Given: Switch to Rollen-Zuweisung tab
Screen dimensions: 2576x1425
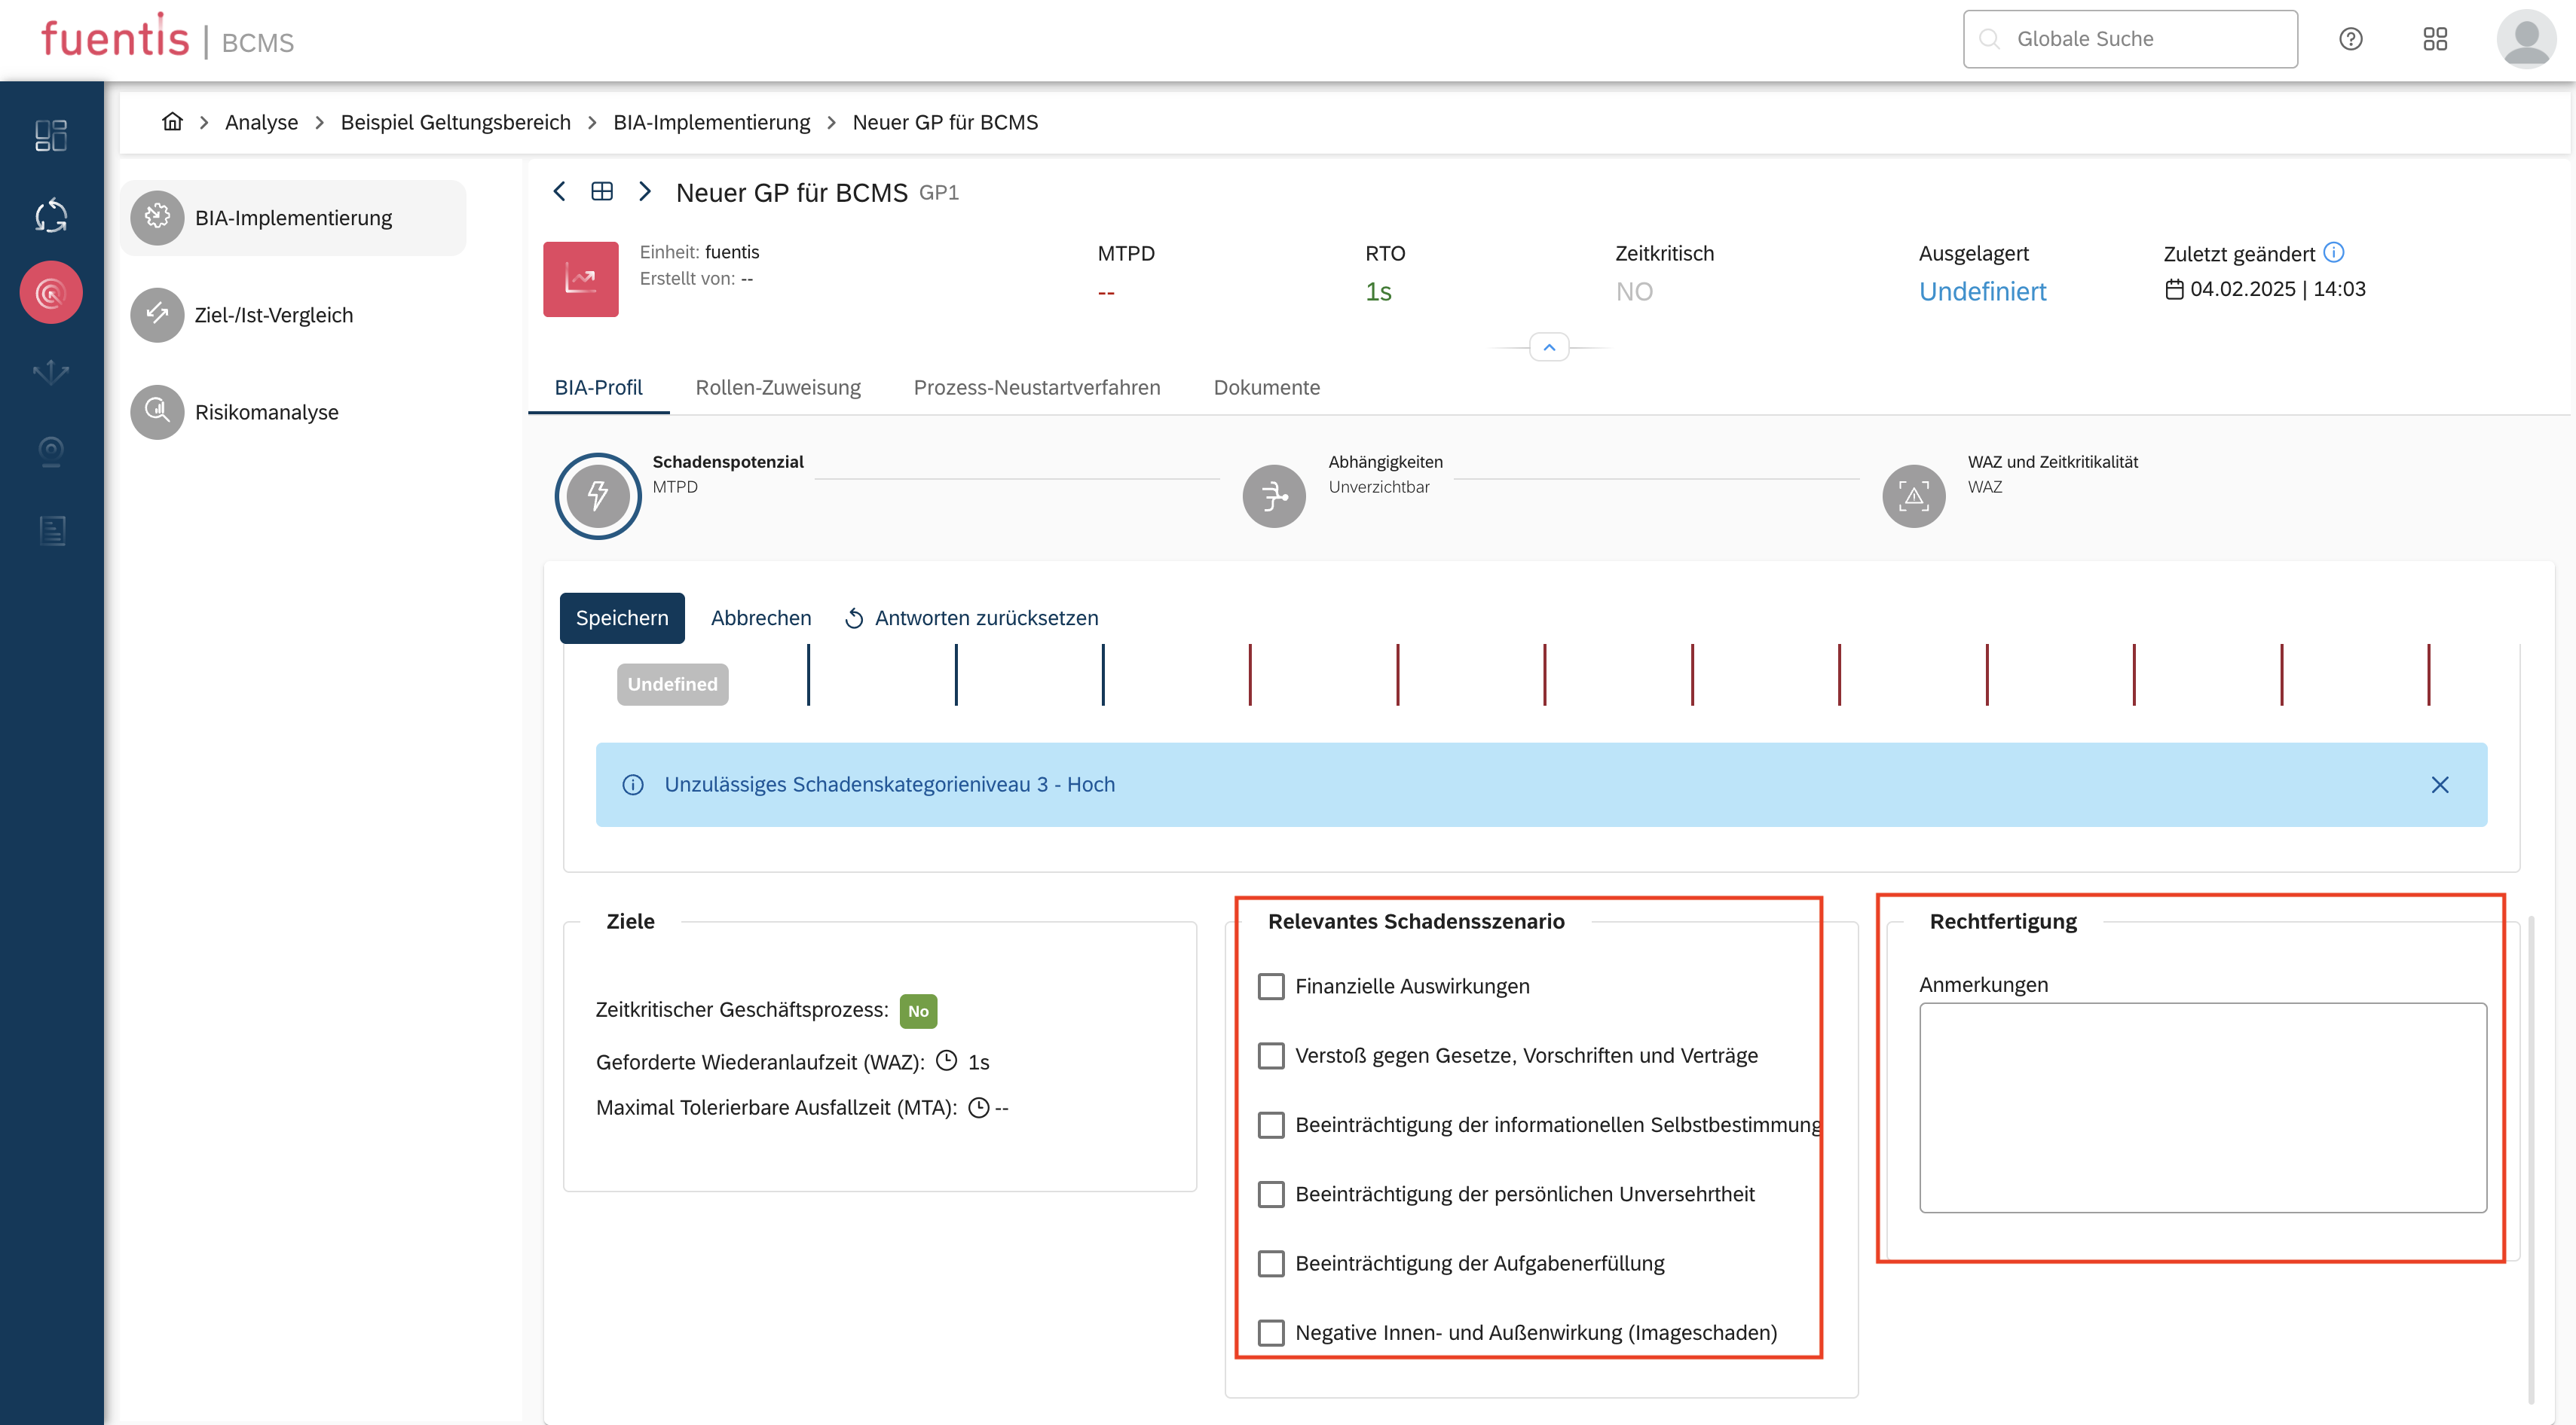Looking at the screenshot, I should 777,388.
